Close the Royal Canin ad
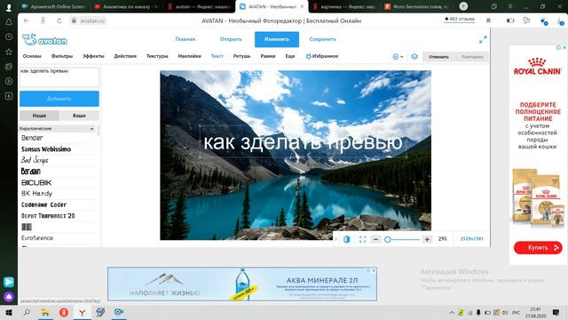Viewport: 568px width, 320px height. point(564,47)
